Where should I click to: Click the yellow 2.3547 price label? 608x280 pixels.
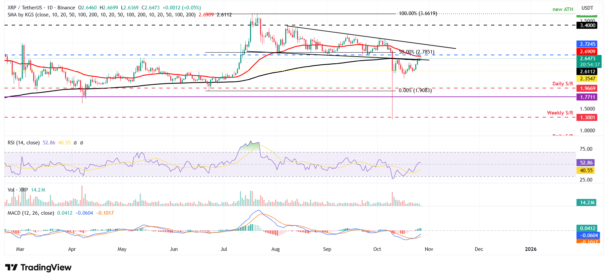(x=587, y=79)
